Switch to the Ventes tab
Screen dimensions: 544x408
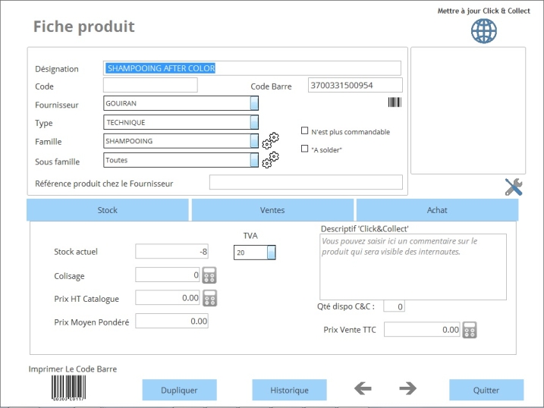(x=272, y=210)
